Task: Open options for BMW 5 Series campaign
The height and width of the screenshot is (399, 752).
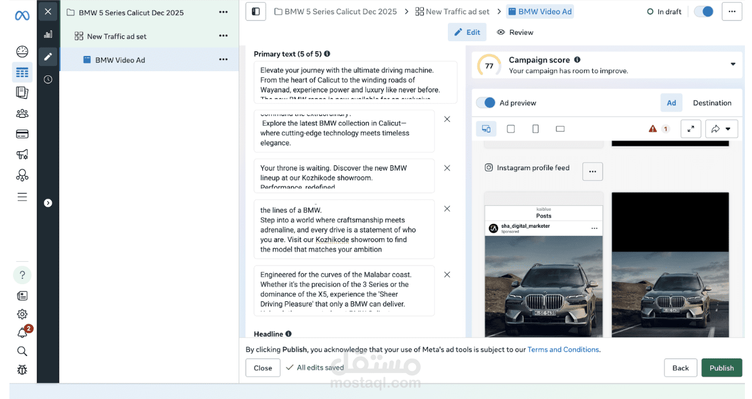Action: pos(223,12)
